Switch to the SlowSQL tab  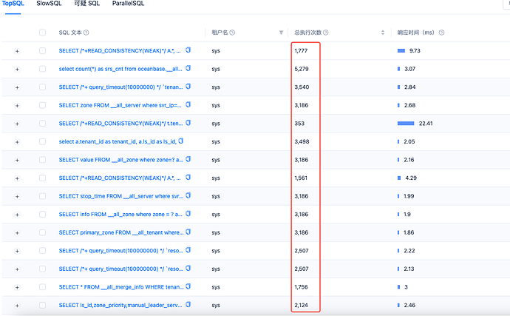(48, 4)
